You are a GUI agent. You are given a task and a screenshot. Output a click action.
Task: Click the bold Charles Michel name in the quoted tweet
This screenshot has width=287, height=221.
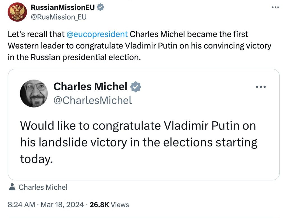pyautogui.click(x=90, y=87)
